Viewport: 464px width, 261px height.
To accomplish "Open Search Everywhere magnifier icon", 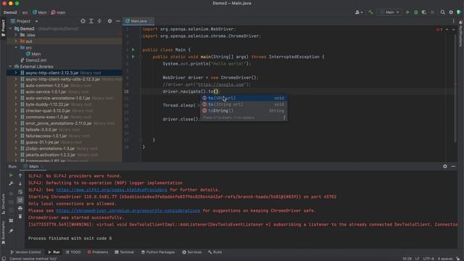I will [x=443, y=12].
